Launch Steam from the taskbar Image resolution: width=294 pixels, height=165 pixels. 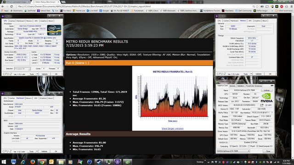(99, 162)
